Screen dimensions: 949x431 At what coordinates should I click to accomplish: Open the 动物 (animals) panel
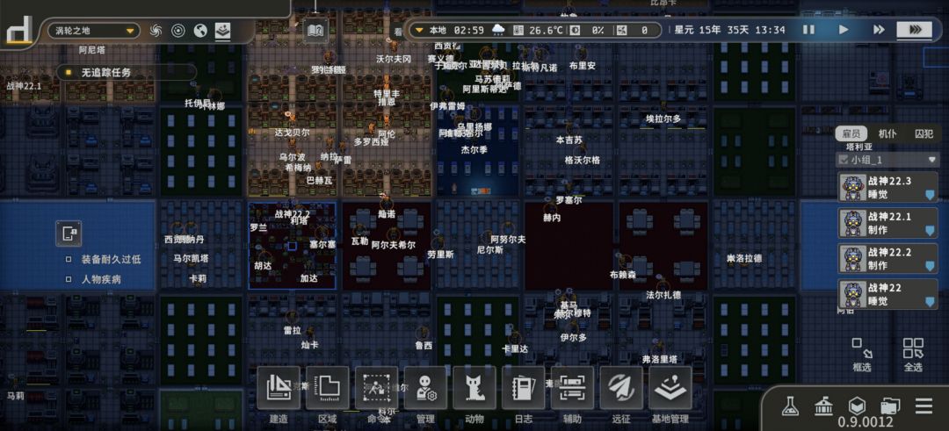pyautogui.click(x=474, y=387)
